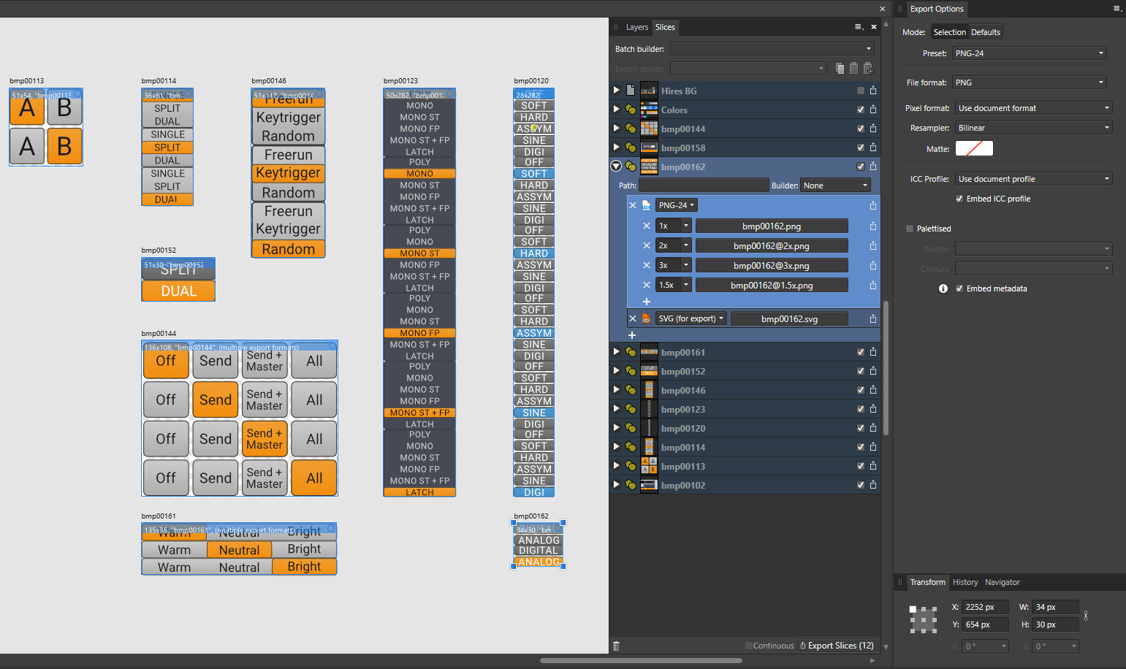This screenshot has width=1126, height=669.
Task: Remove the 2x size export row
Action: point(647,245)
